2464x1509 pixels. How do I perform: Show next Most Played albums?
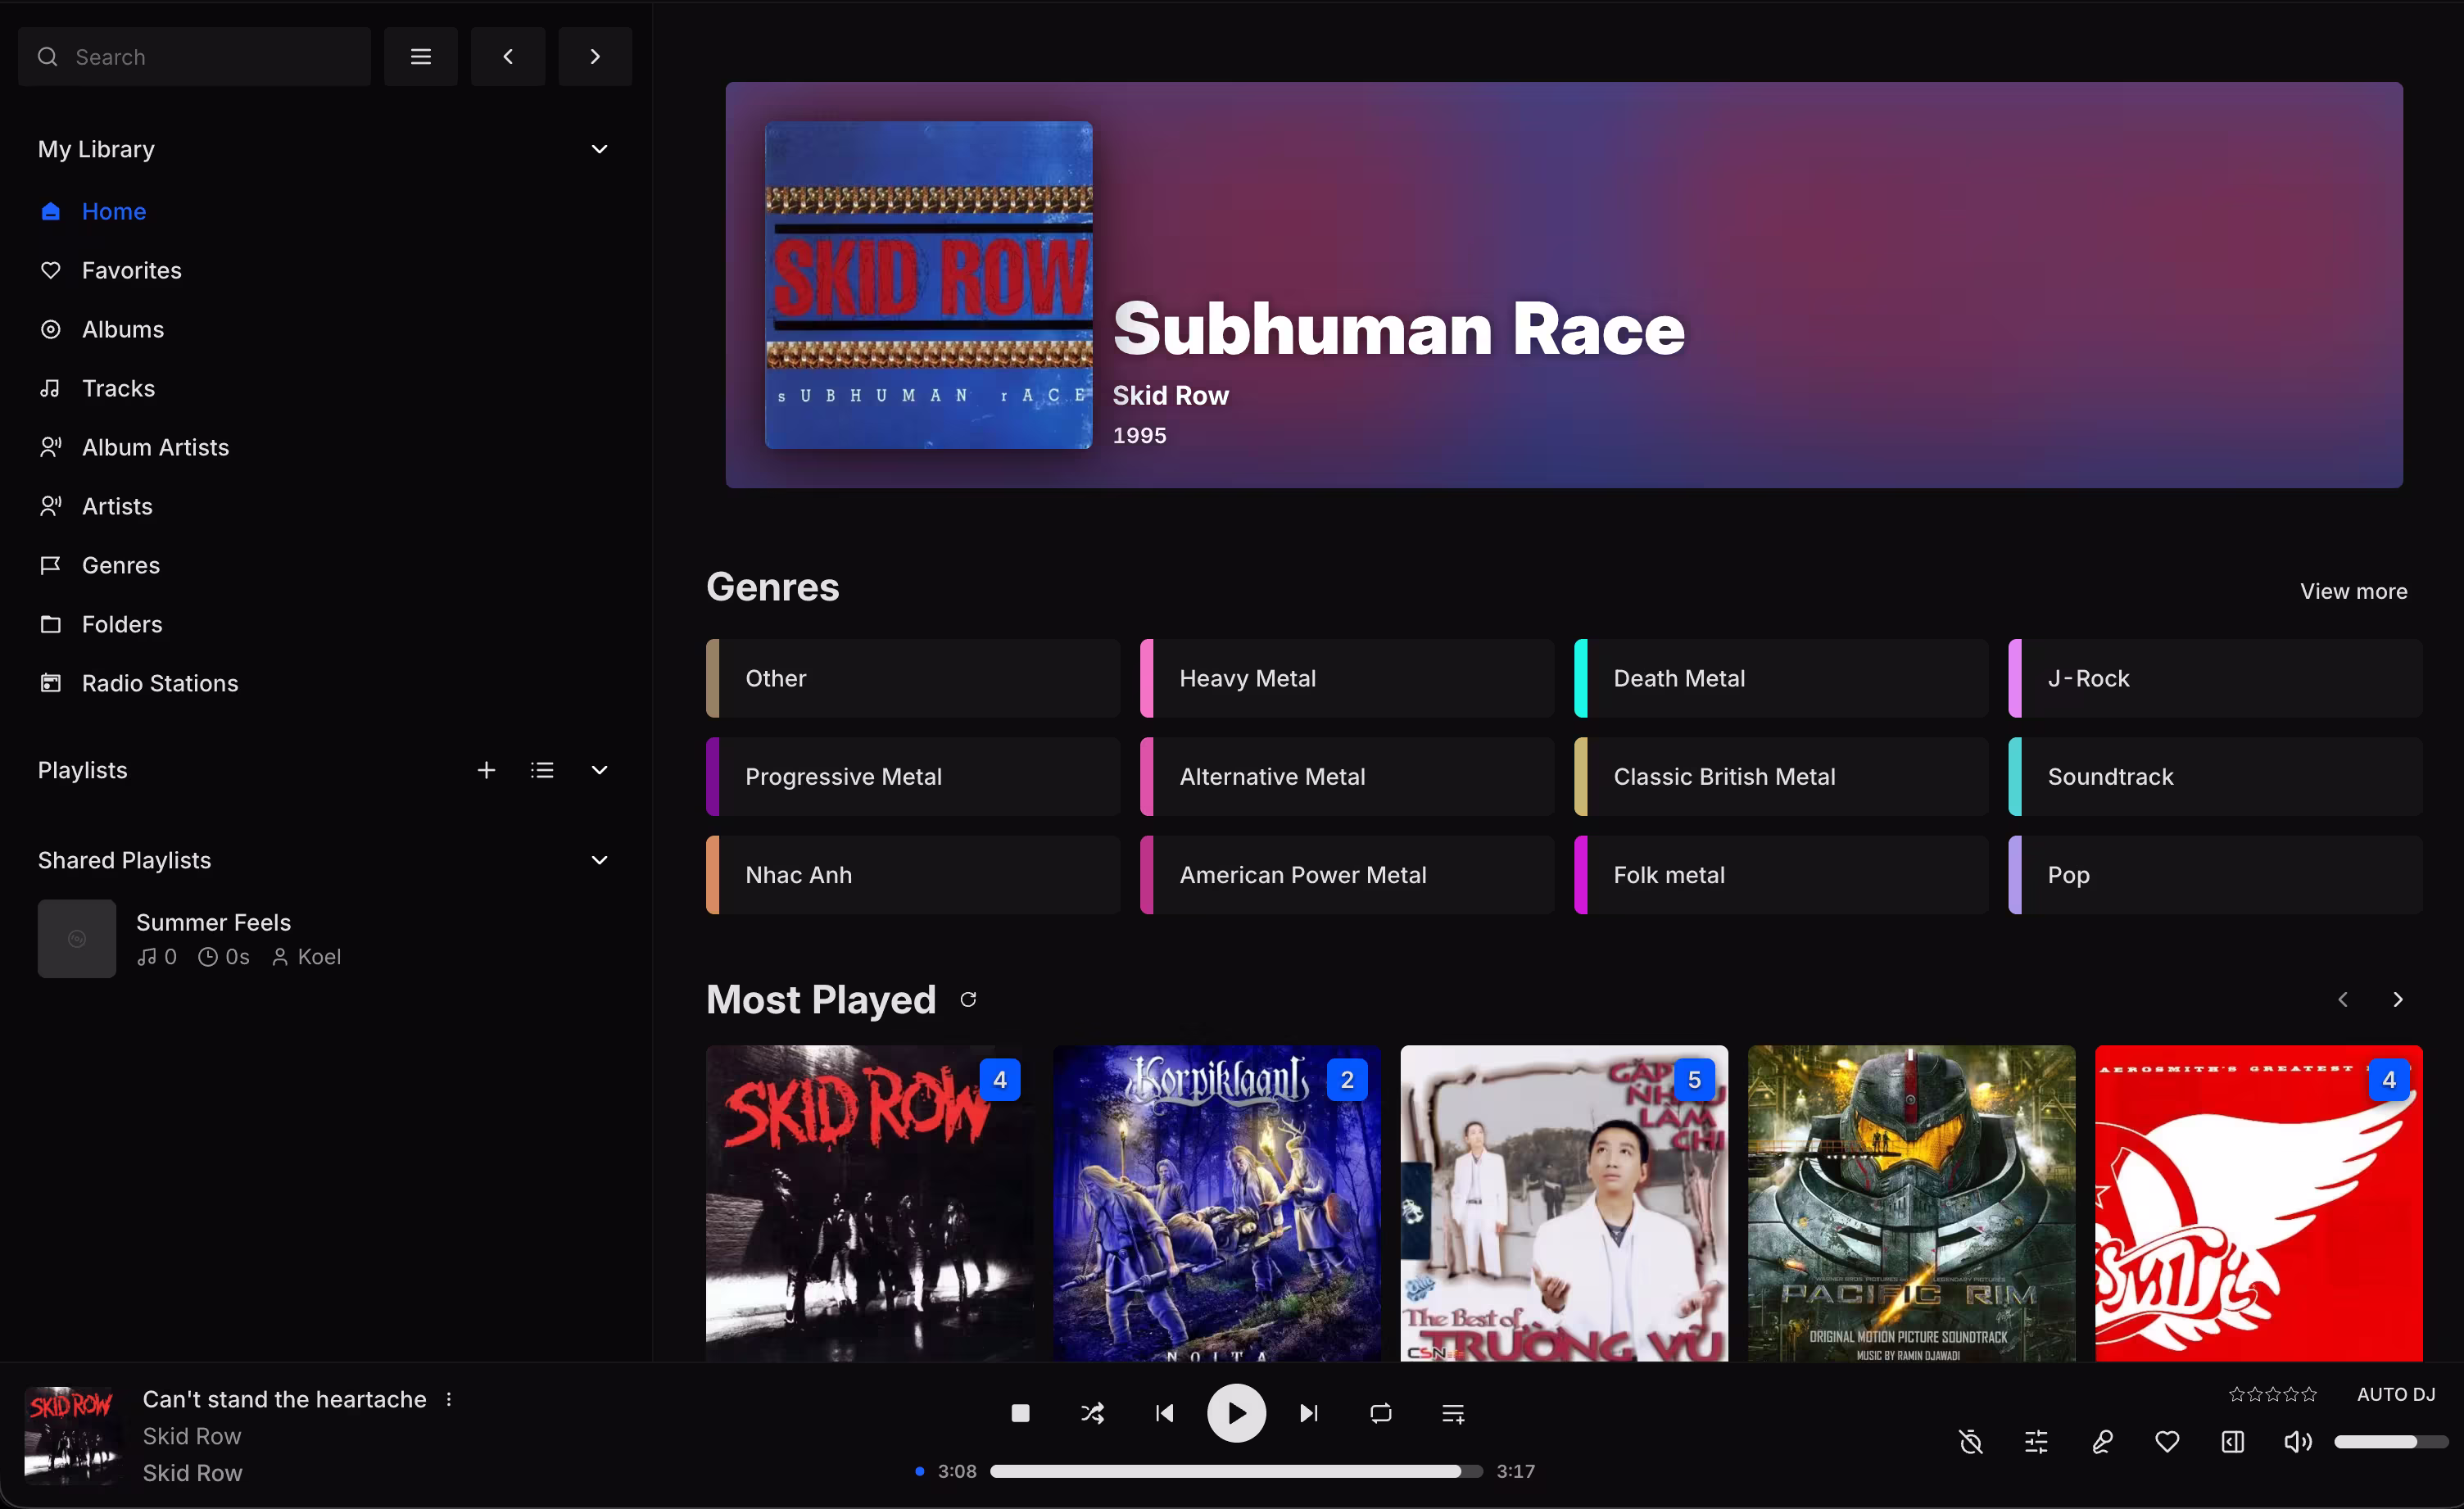[2397, 999]
